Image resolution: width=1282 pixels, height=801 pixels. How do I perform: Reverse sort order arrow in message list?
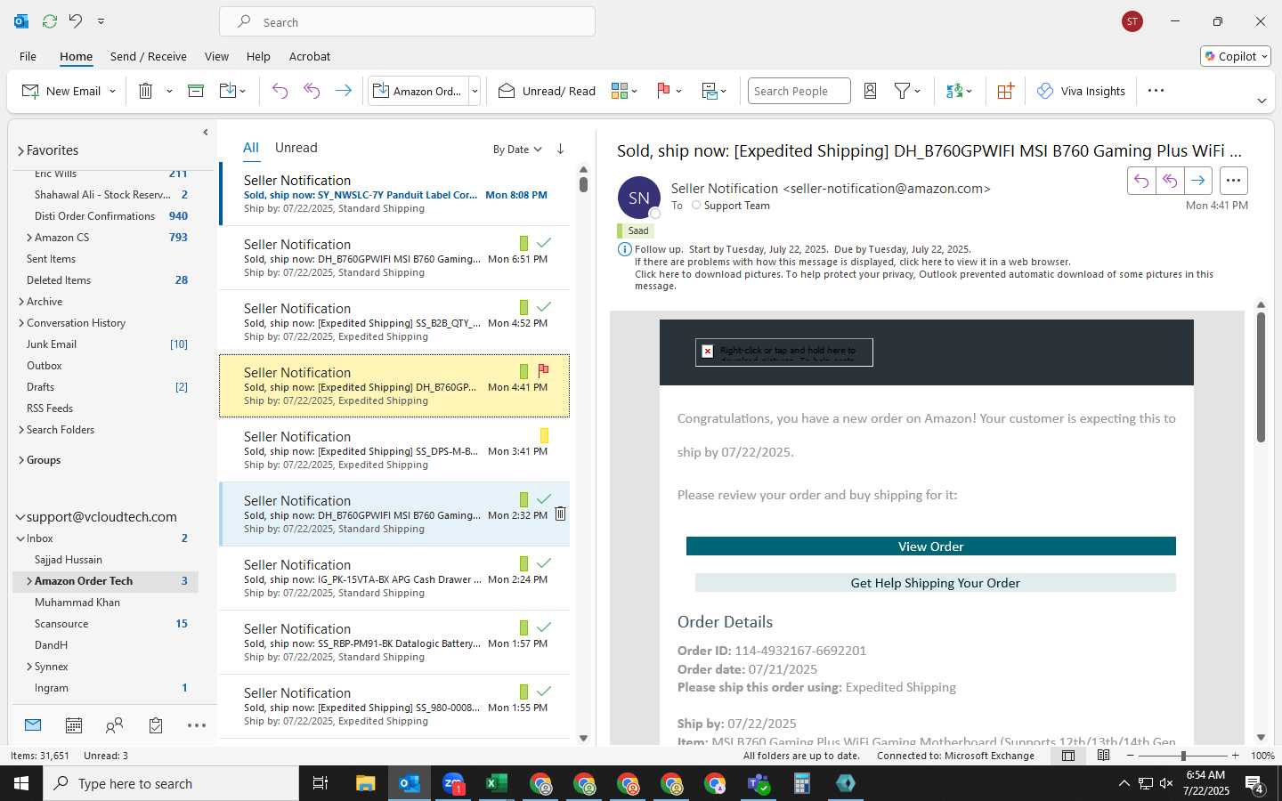click(560, 149)
